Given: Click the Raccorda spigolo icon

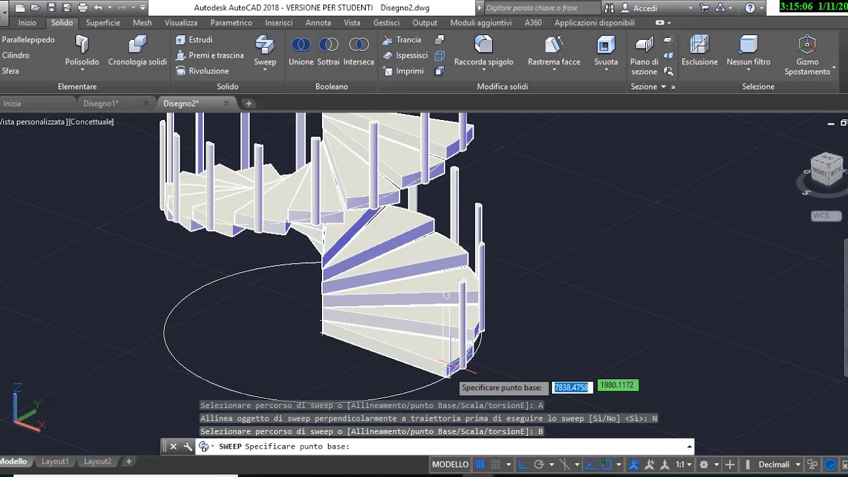Looking at the screenshot, I should [484, 44].
